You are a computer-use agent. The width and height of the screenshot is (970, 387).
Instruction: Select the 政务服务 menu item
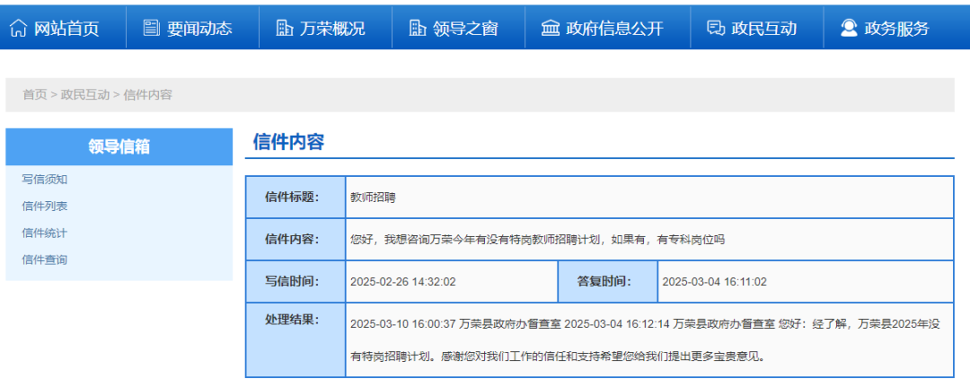pos(896,29)
